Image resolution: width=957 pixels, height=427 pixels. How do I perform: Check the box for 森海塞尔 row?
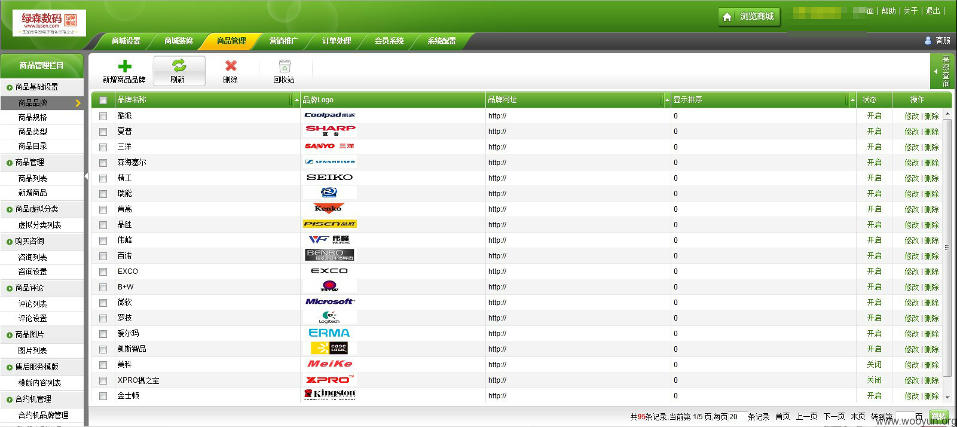tap(103, 163)
